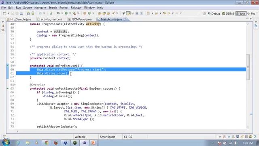Maximize the editor area icon

click(x=251, y=19)
